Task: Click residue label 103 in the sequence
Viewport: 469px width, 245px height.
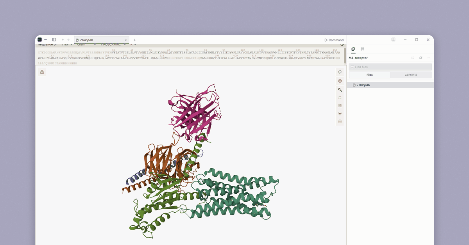Action: (x=243, y=50)
